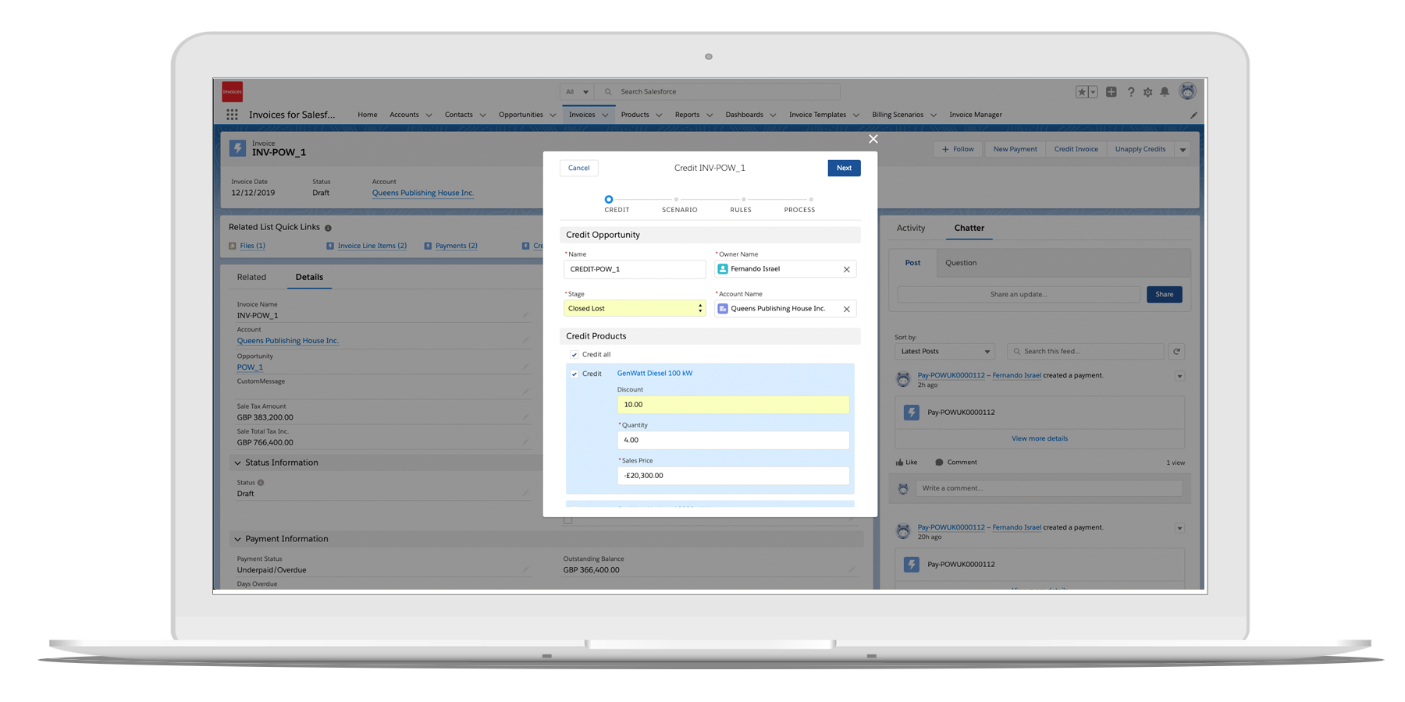Switch to the Activity tab
Viewport: 1405px width, 702px height.
tap(910, 229)
